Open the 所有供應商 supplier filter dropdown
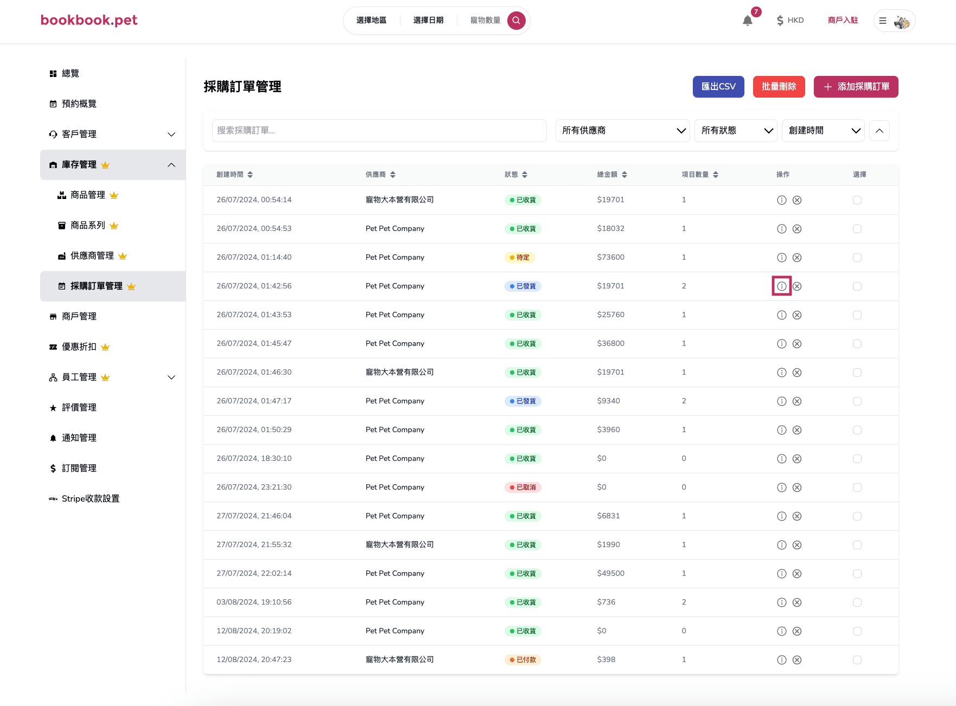Viewport: 956px width, 706px height. (x=622, y=131)
